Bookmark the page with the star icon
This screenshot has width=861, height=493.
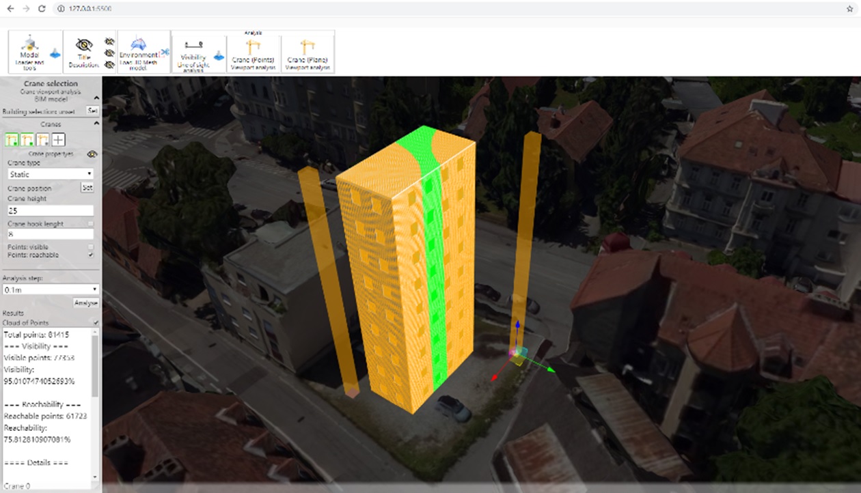coord(850,9)
